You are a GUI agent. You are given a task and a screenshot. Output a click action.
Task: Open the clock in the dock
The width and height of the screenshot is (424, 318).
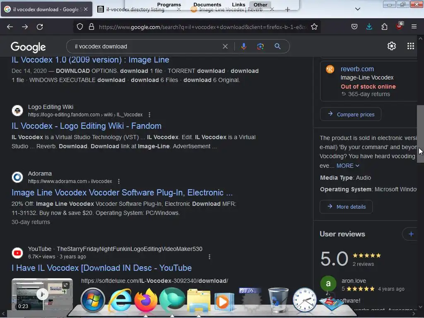tap(304, 300)
